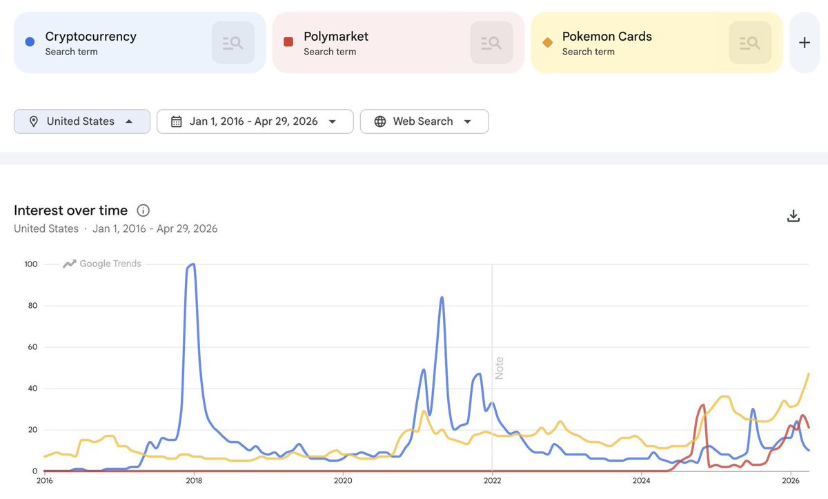Screen dimensions: 828x499
Task: Add a comparison term with plus button
Action: pos(805,43)
